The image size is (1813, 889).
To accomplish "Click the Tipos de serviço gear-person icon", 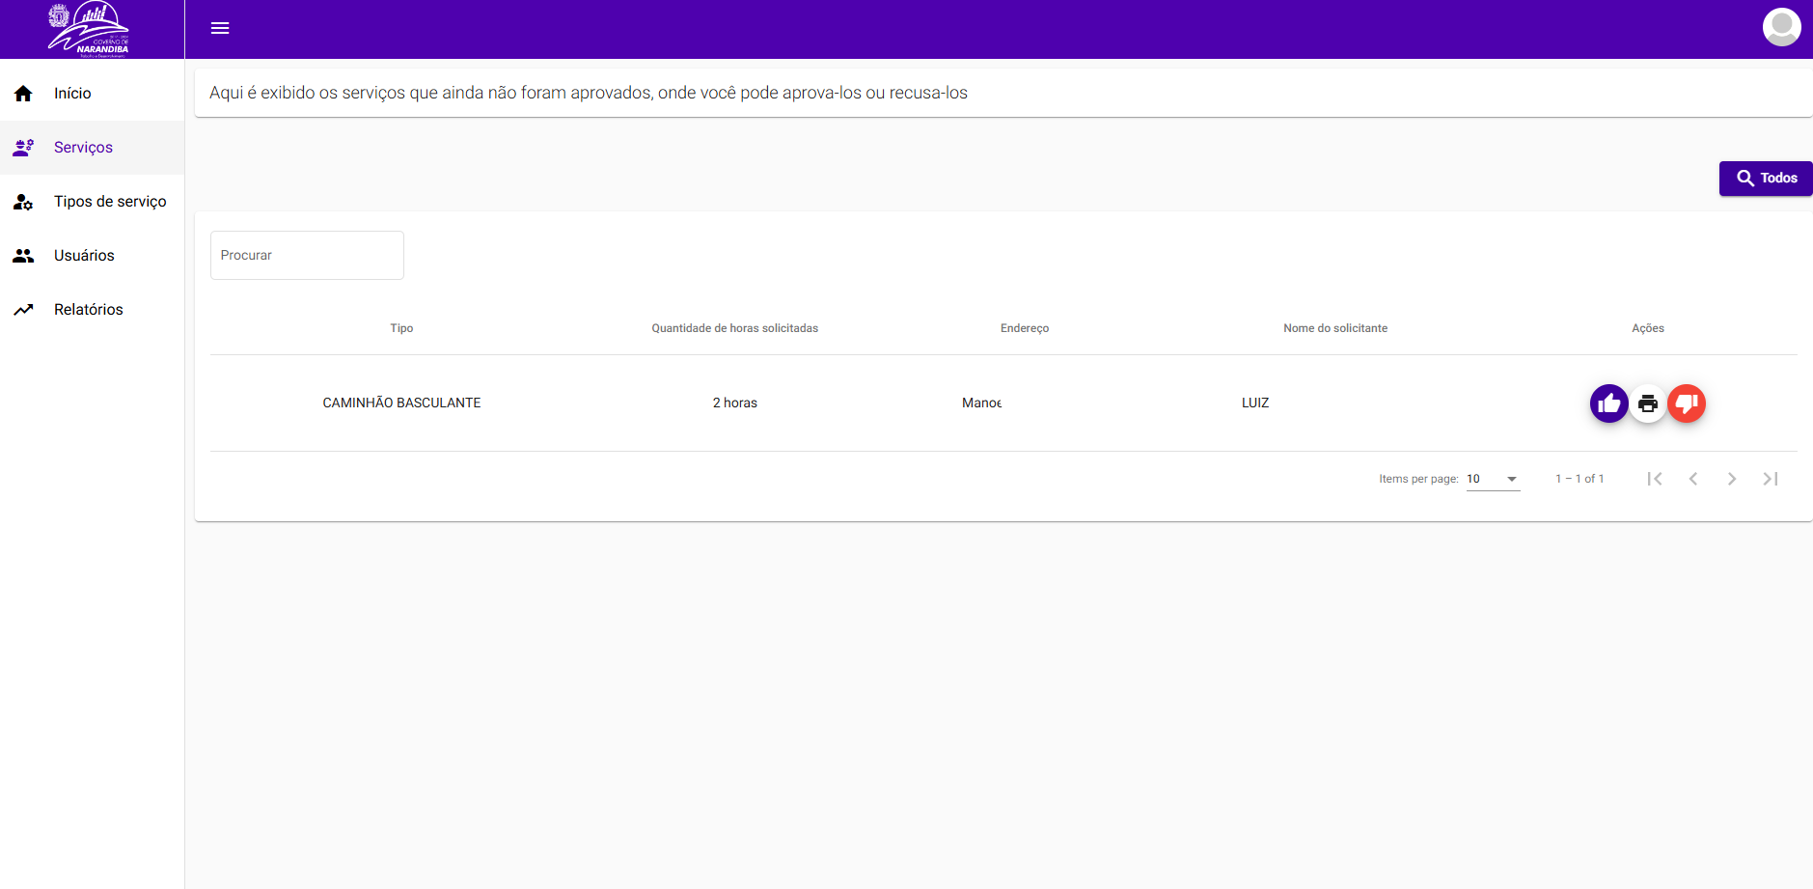I will point(23,202).
